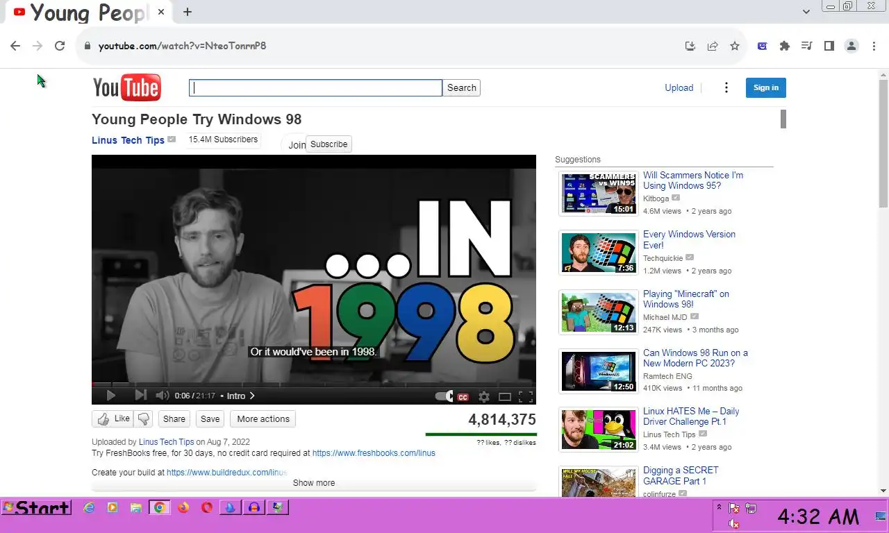Click the Sign in button
889x533 pixels.
[x=766, y=87]
